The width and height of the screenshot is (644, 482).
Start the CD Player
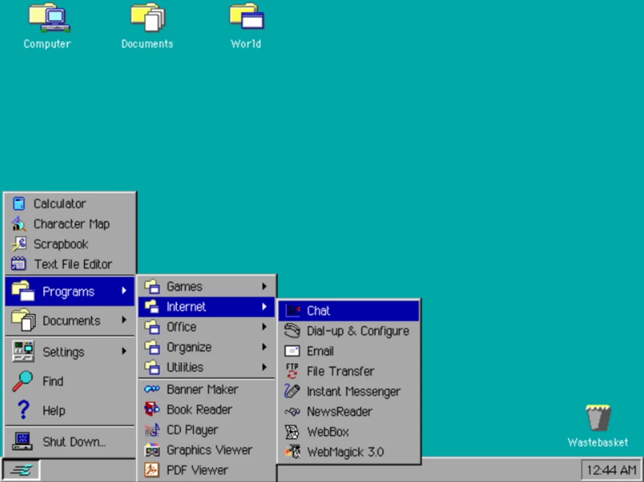tap(191, 430)
